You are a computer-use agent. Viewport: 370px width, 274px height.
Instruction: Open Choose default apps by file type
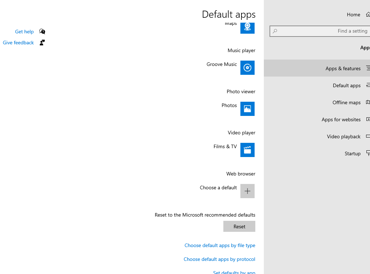pyautogui.click(x=220, y=246)
